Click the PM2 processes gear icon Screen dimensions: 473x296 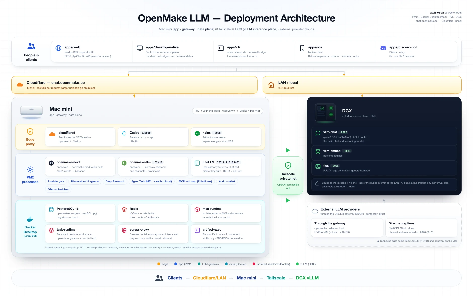(30, 170)
